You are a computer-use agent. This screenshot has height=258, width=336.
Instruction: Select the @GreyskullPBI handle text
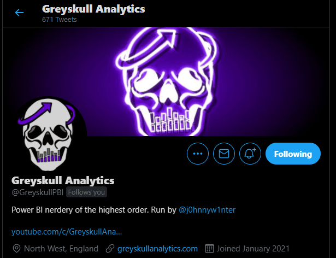tap(38, 192)
